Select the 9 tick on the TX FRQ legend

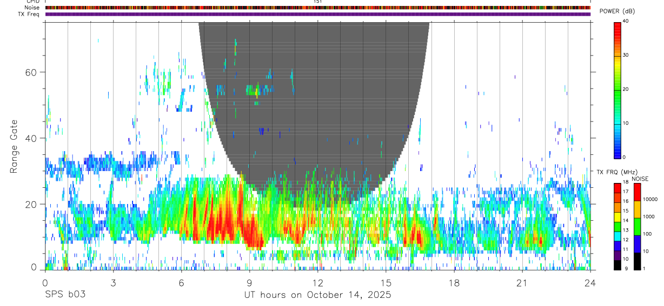click(626, 269)
